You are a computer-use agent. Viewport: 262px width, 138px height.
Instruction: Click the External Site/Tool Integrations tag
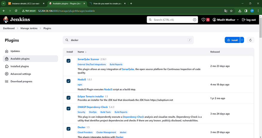point(92,64)
